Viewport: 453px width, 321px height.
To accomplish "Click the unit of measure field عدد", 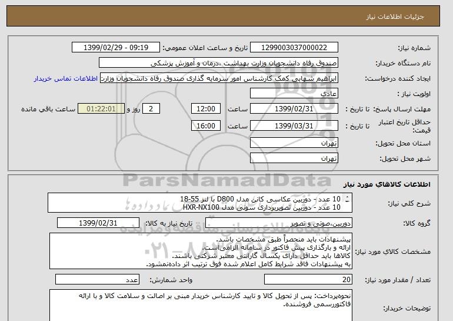I will tap(97, 280).
